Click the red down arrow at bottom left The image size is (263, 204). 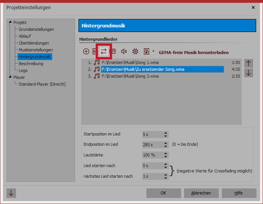coord(11,193)
